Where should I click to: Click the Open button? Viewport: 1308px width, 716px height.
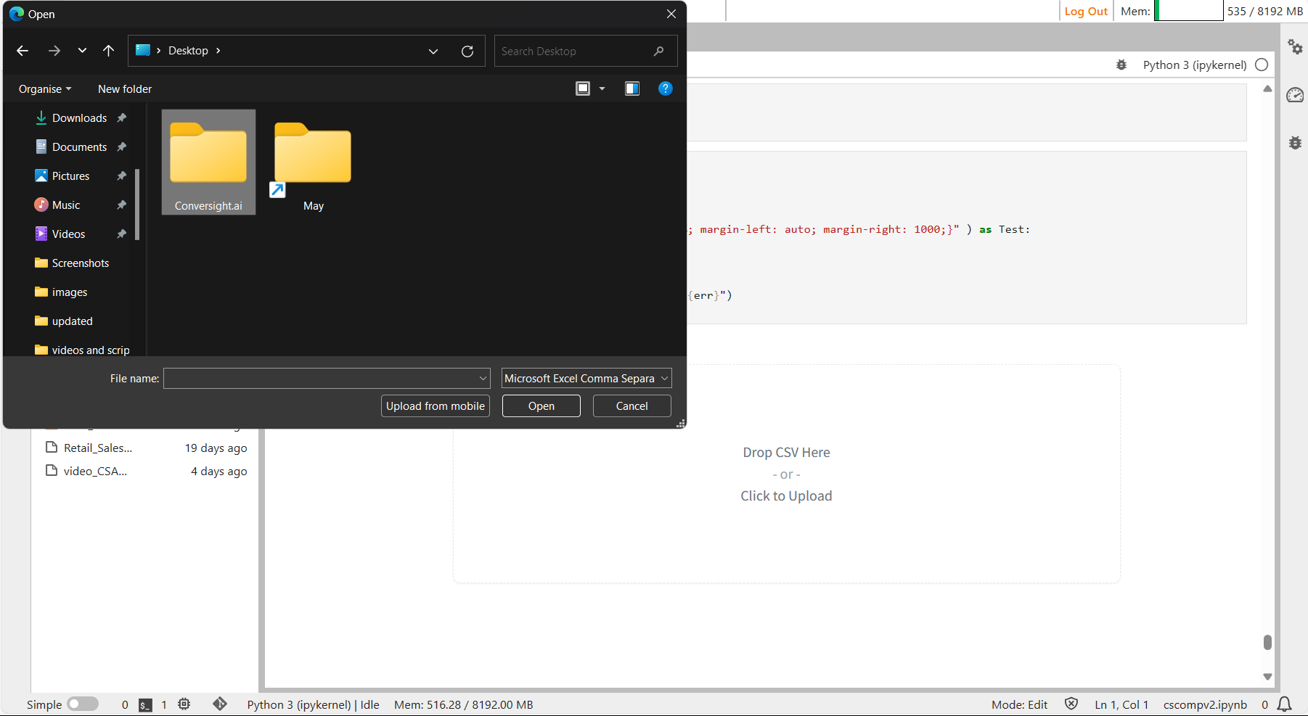(x=541, y=406)
